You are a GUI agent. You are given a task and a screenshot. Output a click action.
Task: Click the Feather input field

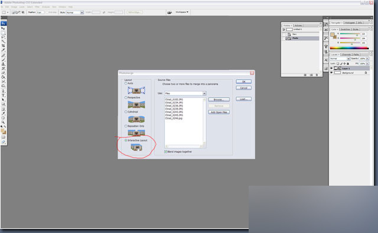[40, 12]
